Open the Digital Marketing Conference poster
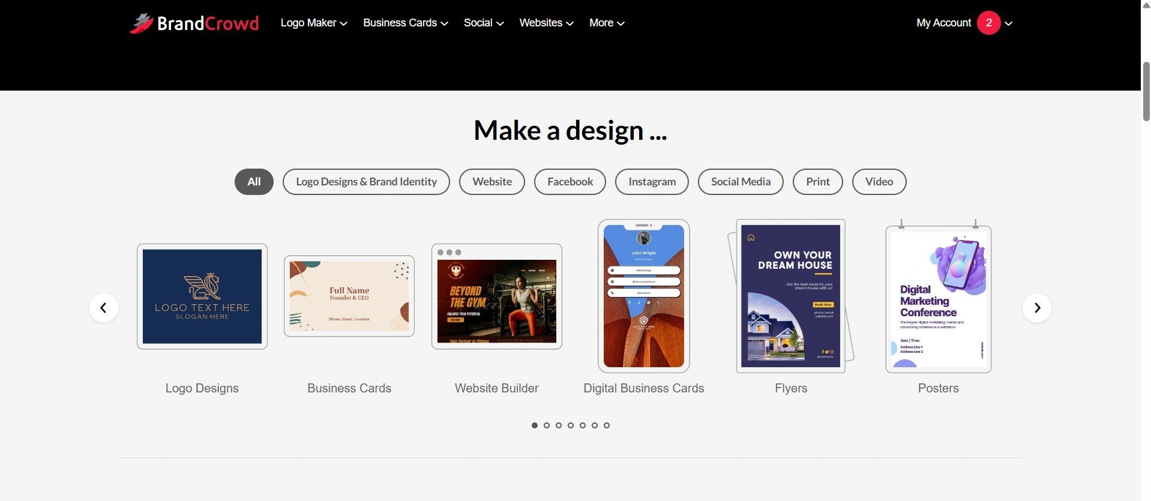Image resolution: width=1151 pixels, height=501 pixels. pos(939,296)
